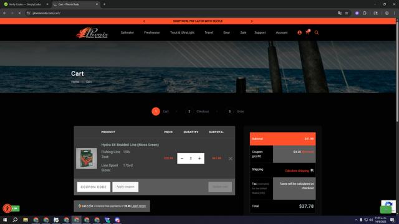Click the step 1 Cart indicator
The height and width of the screenshot is (224, 399).
156,111
